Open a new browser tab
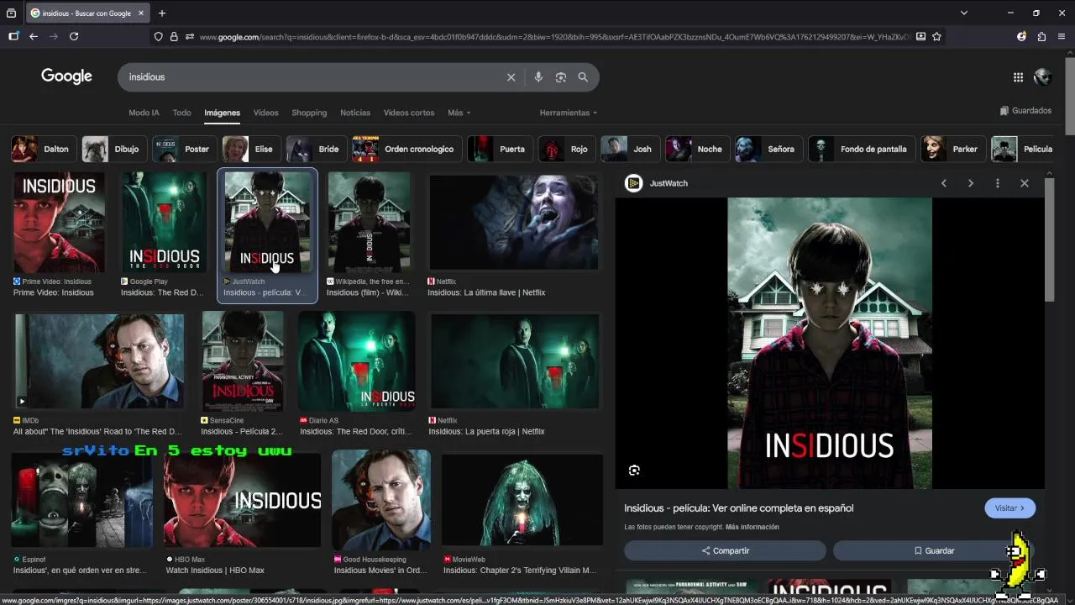This screenshot has width=1075, height=605. [x=162, y=13]
